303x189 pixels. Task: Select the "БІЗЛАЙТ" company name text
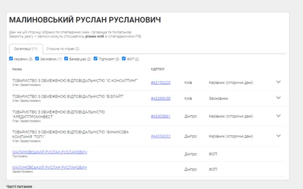coord(68,97)
